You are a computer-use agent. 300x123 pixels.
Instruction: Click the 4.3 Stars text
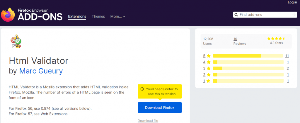pos(276,43)
